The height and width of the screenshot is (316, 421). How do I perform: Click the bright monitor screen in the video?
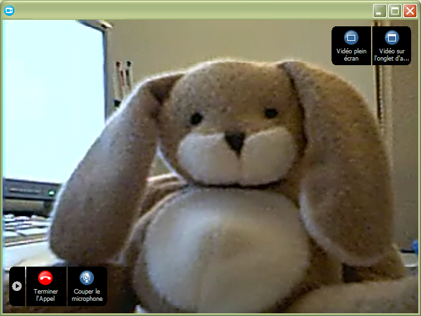point(53,99)
